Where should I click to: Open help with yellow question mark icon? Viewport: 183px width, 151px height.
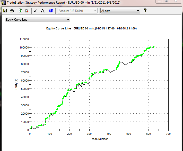(x=145, y=11)
